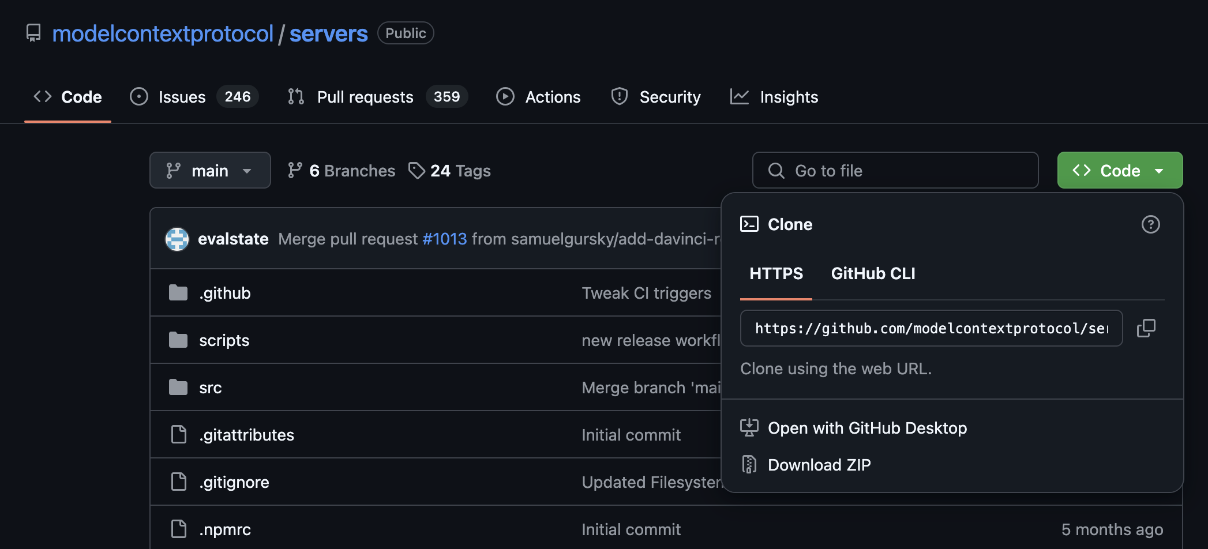
Task: View the 6 Branches link
Action: pos(342,171)
